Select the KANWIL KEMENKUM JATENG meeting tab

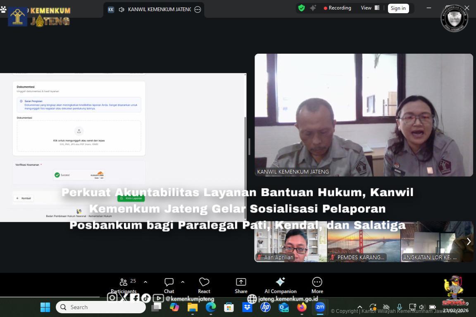pyautogui.click(x=159, y=9)
